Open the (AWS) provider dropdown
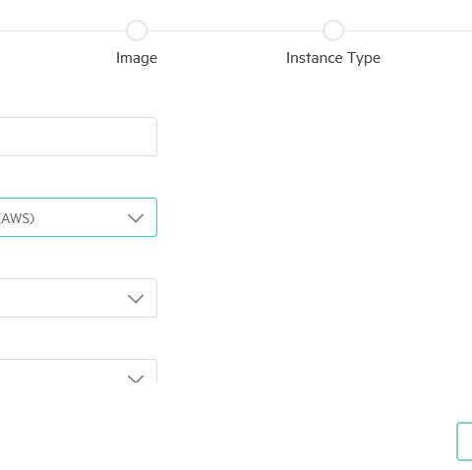The width and height of the screenshot is (472, 470). (x=79, y=217)
